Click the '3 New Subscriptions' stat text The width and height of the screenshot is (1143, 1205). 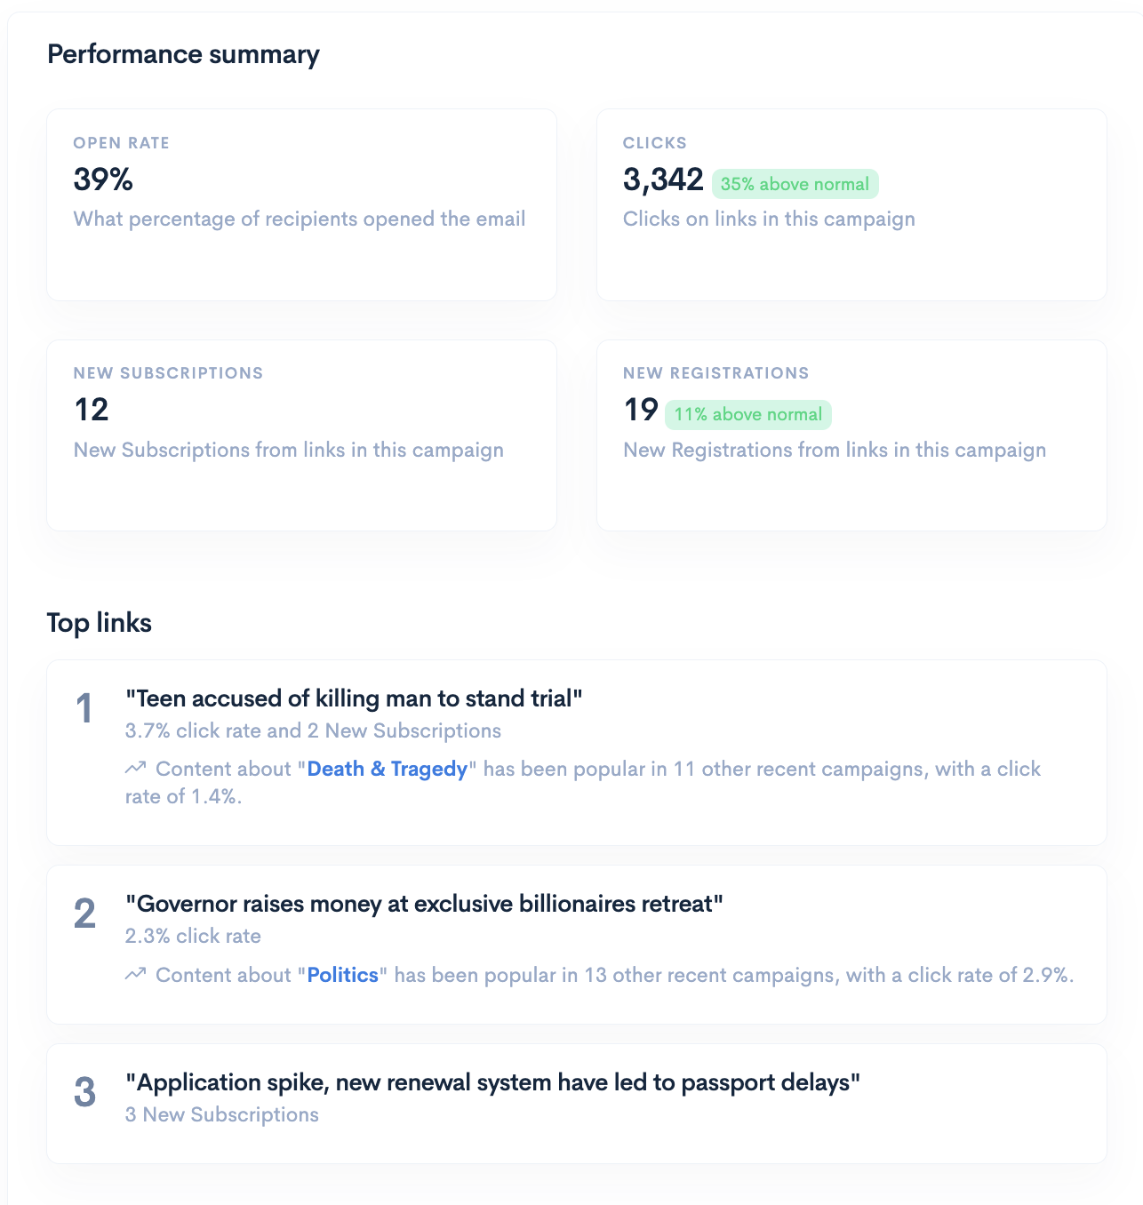click(221, 1114)
